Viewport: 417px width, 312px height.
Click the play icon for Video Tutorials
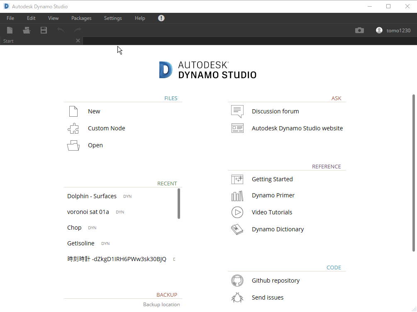[x=237, y=213]
